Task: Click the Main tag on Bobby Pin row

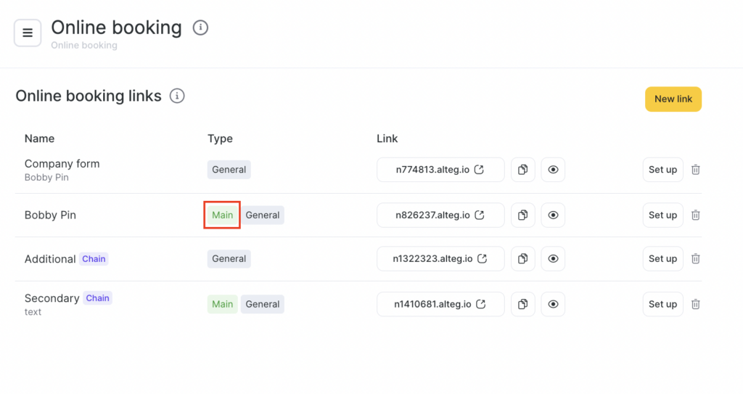Action: [x=222, y=215]
